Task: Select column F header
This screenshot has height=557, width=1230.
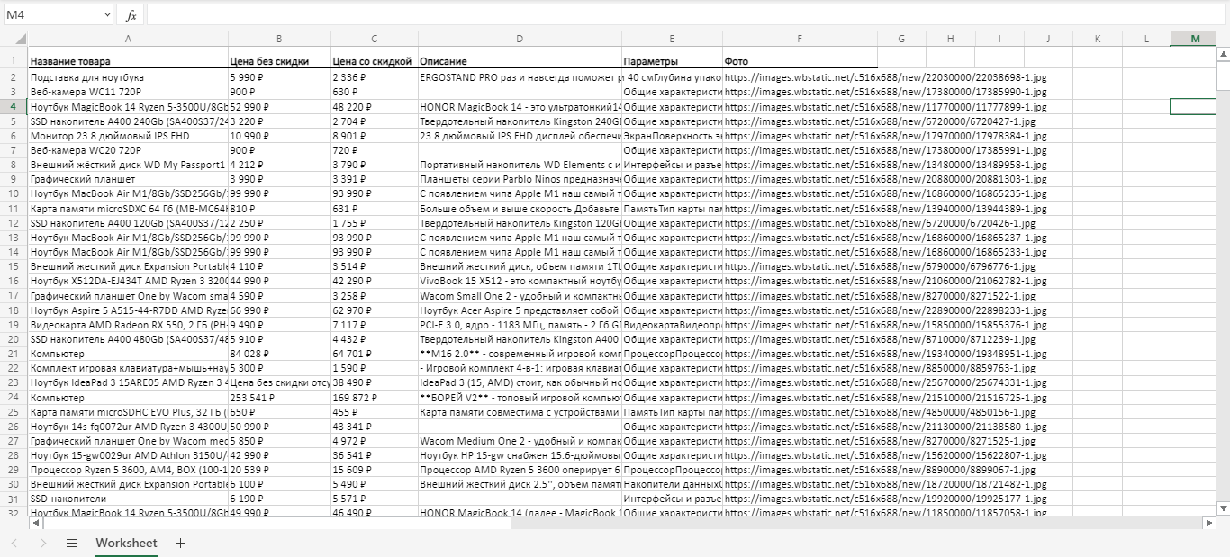Action: point(800,39)
